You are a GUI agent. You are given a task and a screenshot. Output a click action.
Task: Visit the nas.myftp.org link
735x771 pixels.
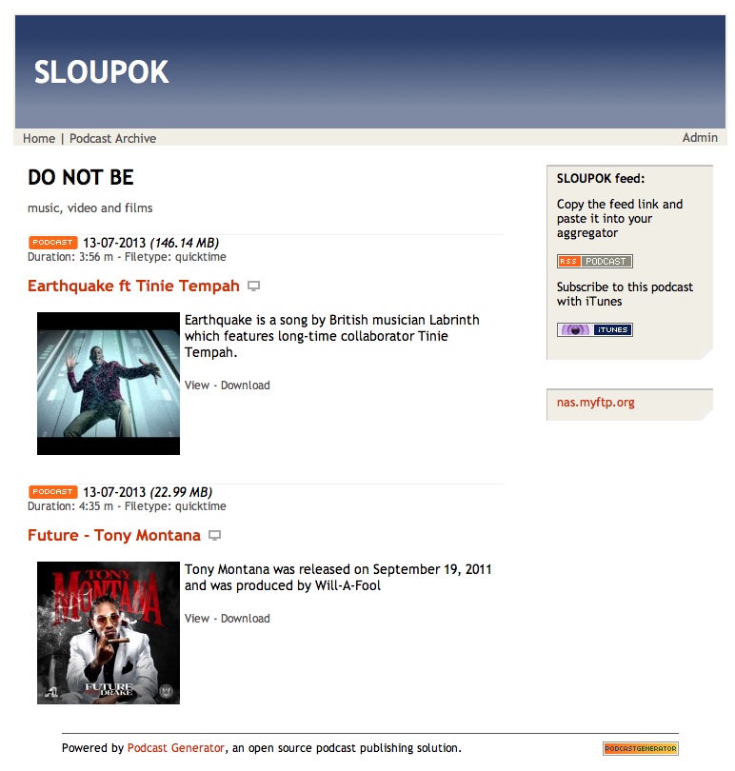click(x=595, y=403)
